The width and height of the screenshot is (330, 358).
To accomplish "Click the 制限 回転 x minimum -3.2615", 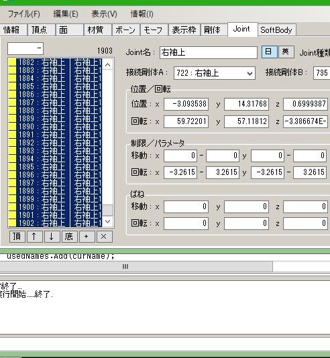I will [x=180, y=172].
